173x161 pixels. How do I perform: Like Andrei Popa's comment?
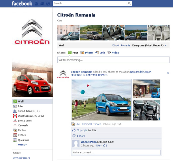[98, 146]
